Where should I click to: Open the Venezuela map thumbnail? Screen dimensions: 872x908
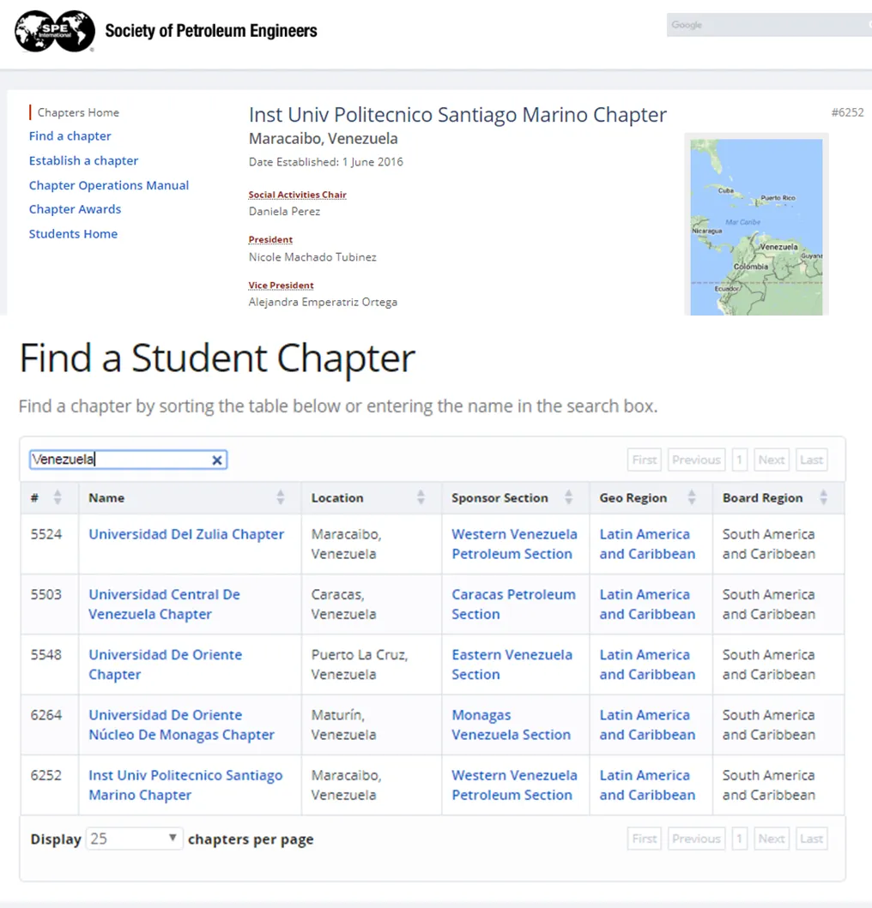tap(756, 226)
